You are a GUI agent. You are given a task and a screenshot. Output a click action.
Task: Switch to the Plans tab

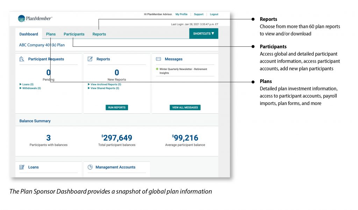click(x=51, y=34)
